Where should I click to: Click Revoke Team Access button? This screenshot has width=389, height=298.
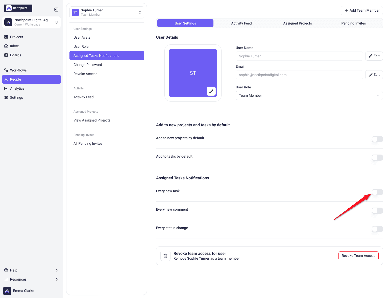[358, 256]
